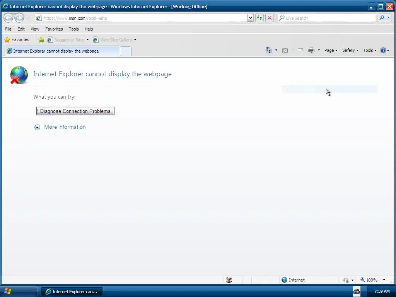Open the File menu
Image resolution: width=396 pixels, height=297 pixels.
[9, 29]
